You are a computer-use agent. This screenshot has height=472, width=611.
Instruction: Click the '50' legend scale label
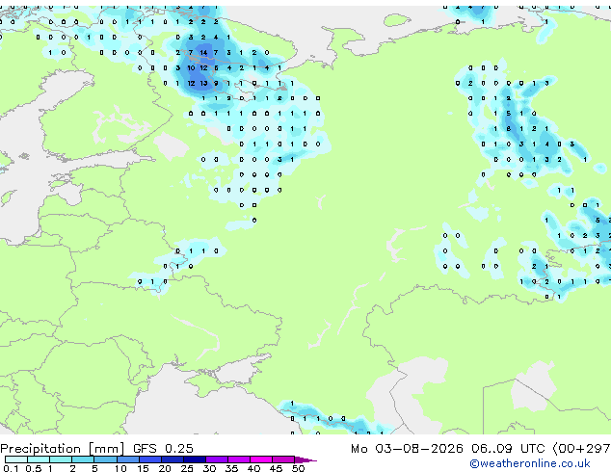[x=299, y=468]
